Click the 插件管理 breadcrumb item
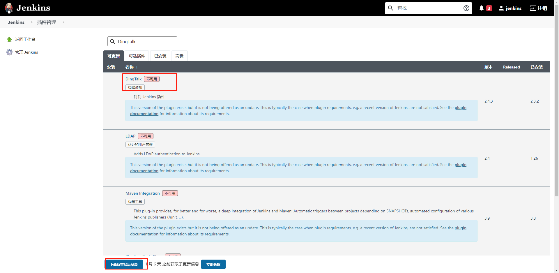Image resolution: width=559 pixels, height=273 pixels. [47, 22]
